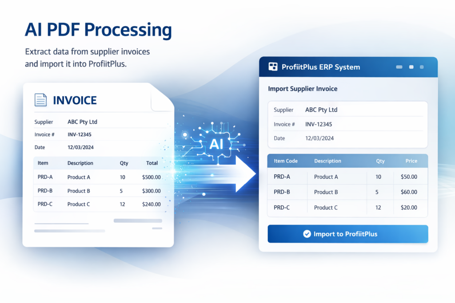Click Product C in ERP table
Screen dimensions: 455x303
tap(326, 208)
